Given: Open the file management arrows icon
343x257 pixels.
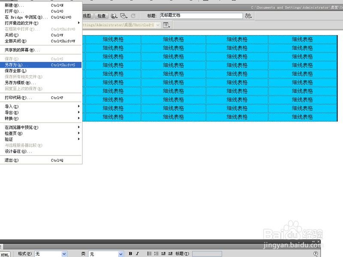Looking at the screenshot, I should click(248, 16).
